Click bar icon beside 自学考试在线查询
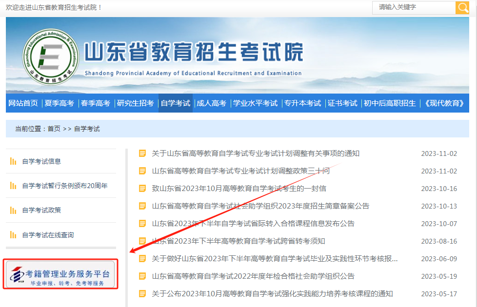 pyautogui.click(x=13, y=235)
